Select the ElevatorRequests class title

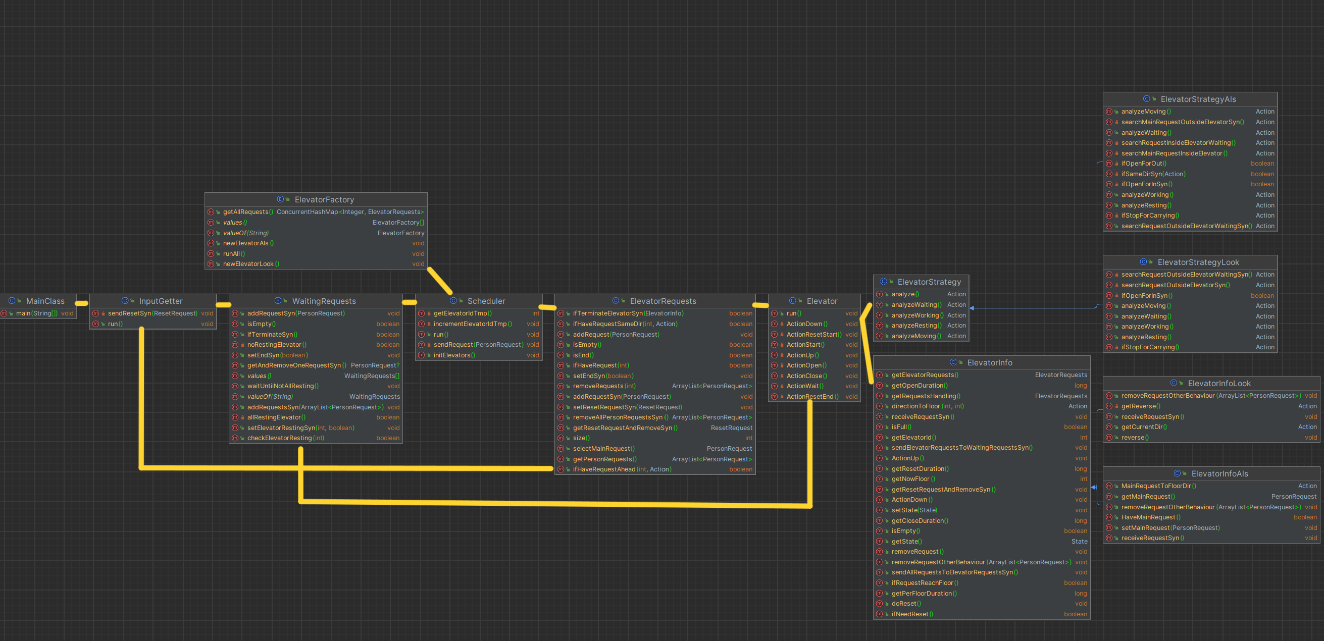[663, 301]
